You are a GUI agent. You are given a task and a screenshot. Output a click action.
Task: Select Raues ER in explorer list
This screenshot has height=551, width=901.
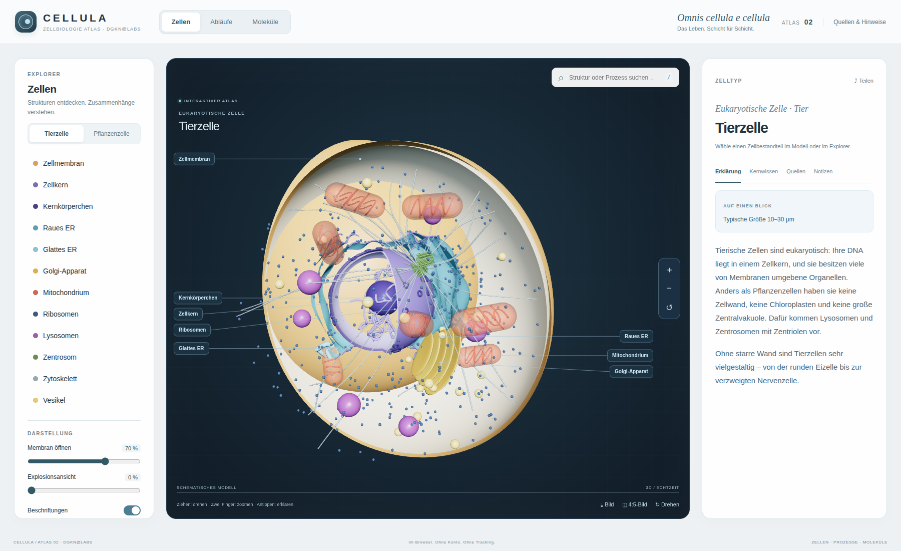tap(84, 228)
